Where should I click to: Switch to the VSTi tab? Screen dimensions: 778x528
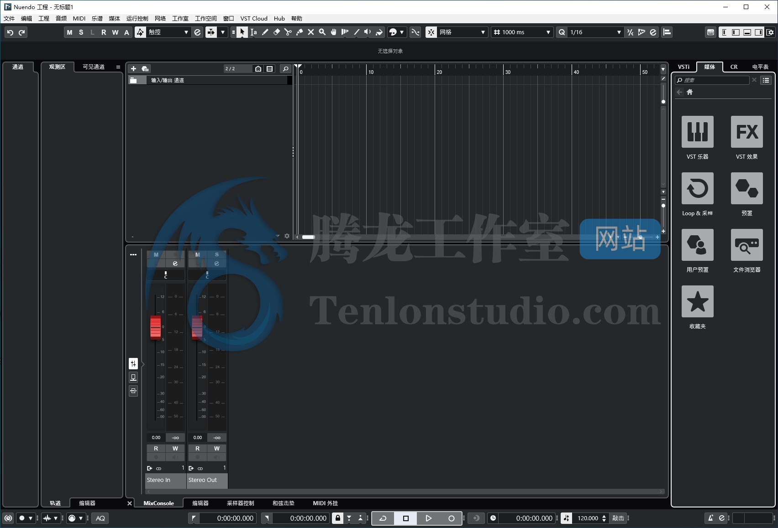[683, 67]
